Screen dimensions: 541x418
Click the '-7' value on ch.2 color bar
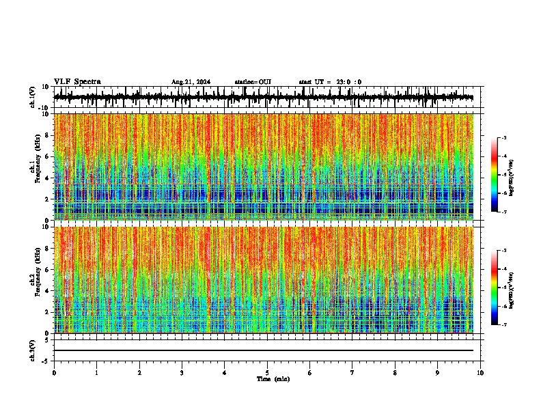tap(503, 324)
